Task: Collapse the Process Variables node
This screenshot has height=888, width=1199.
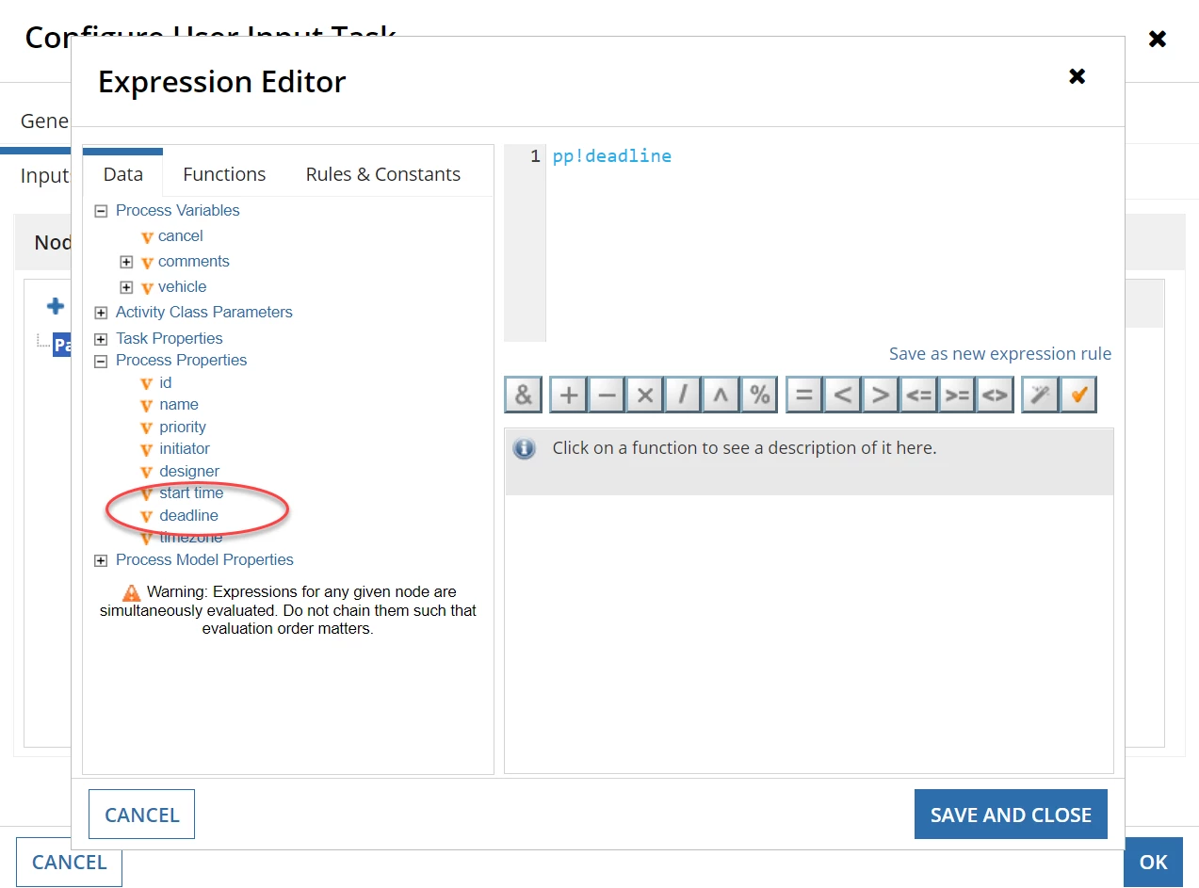Action: pos(101,211)
